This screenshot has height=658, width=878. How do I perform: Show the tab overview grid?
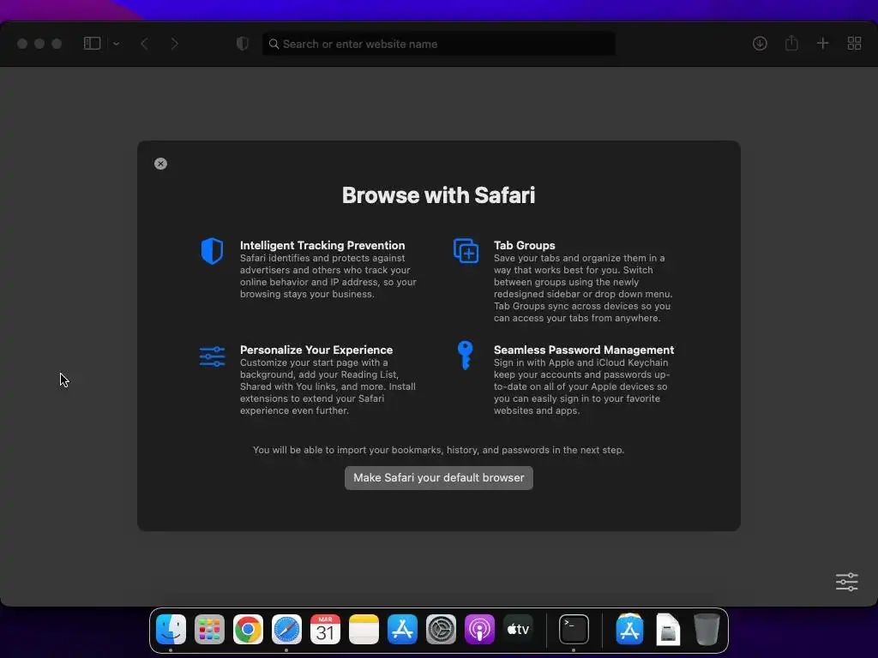[x=854, y=43]
